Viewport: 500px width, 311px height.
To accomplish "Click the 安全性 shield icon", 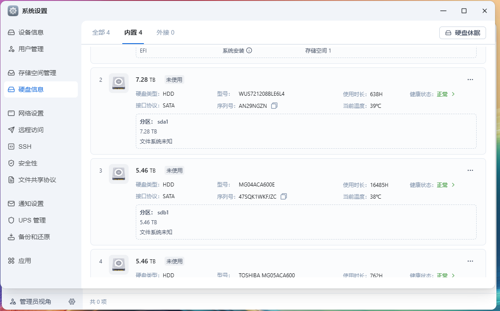I will tap(11, 163).
